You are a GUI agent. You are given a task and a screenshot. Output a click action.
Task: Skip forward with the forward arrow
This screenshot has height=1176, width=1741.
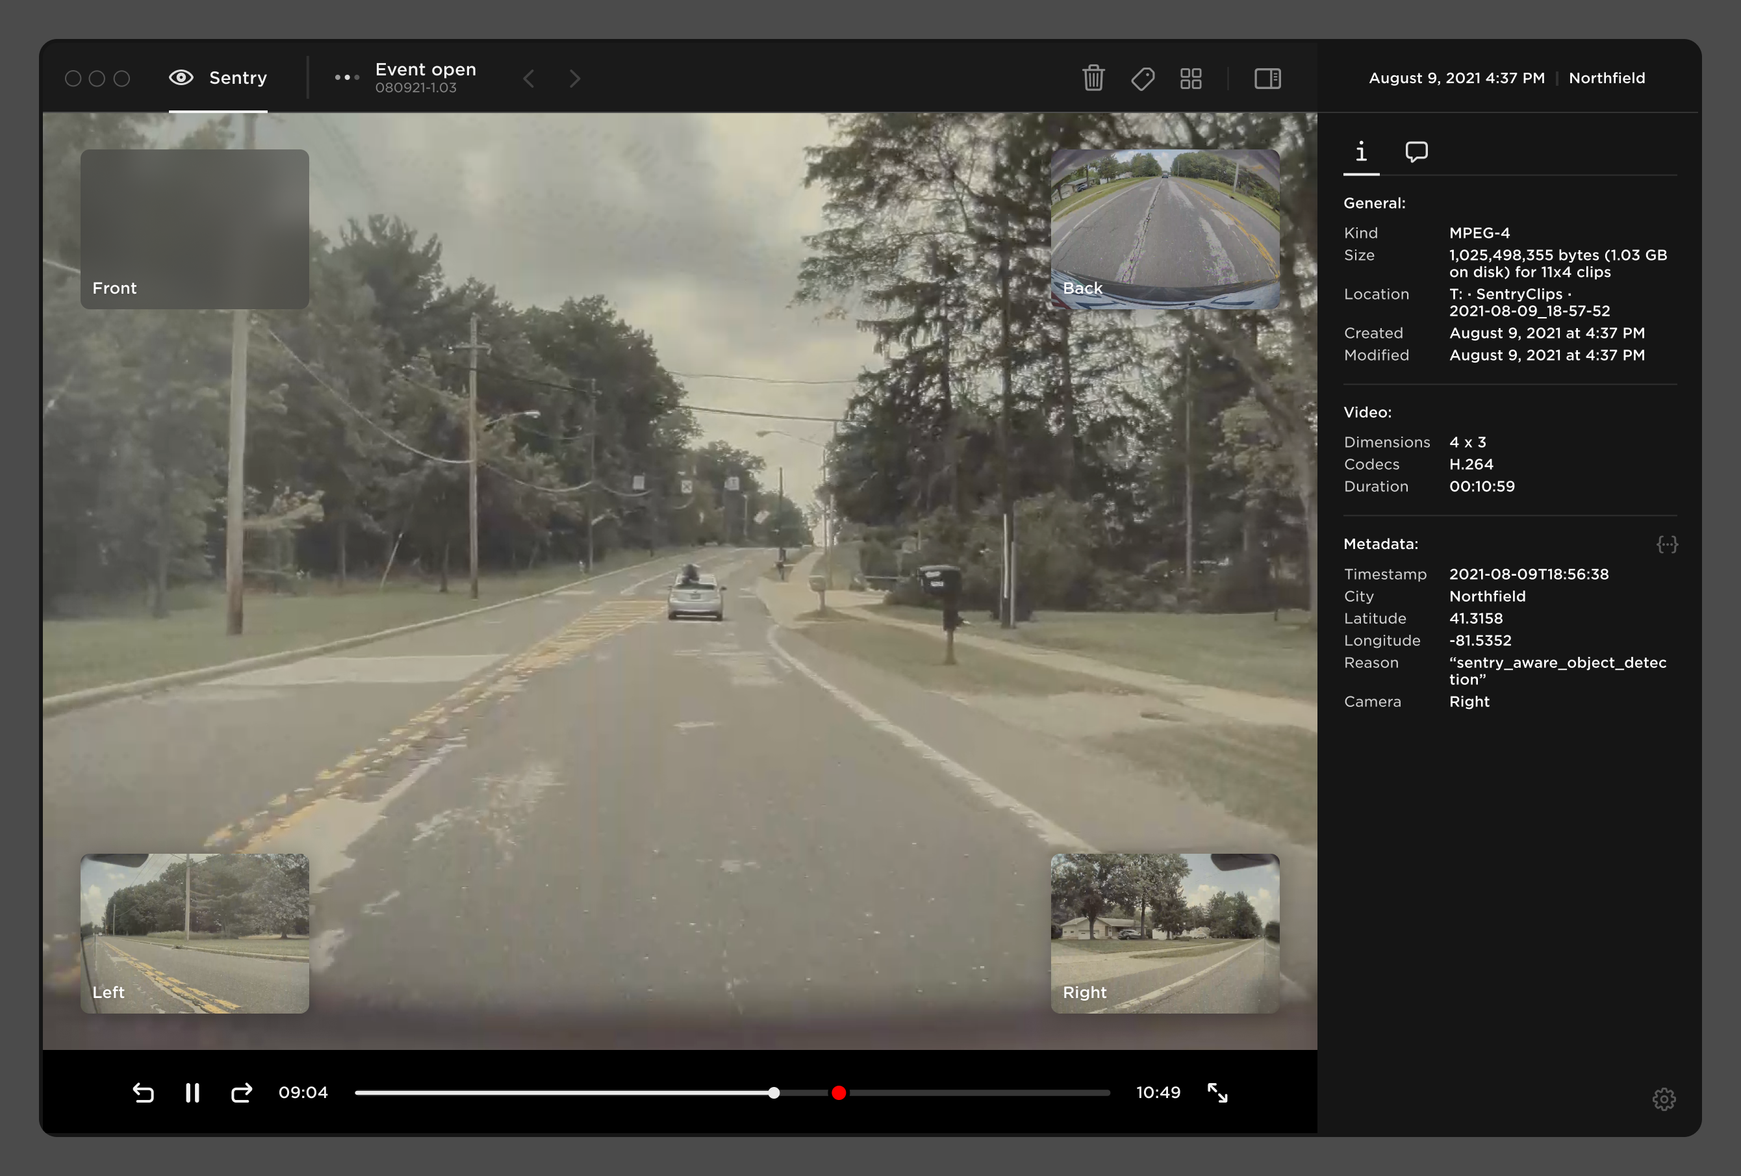pos(241,1093)
